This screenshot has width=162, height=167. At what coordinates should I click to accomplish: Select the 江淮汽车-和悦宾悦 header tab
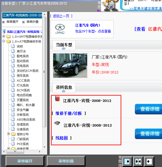click(x=22, y=15)
